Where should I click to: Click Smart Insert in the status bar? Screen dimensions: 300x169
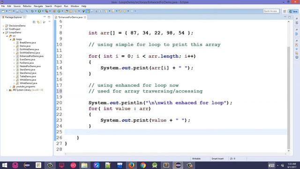(217, 159)
